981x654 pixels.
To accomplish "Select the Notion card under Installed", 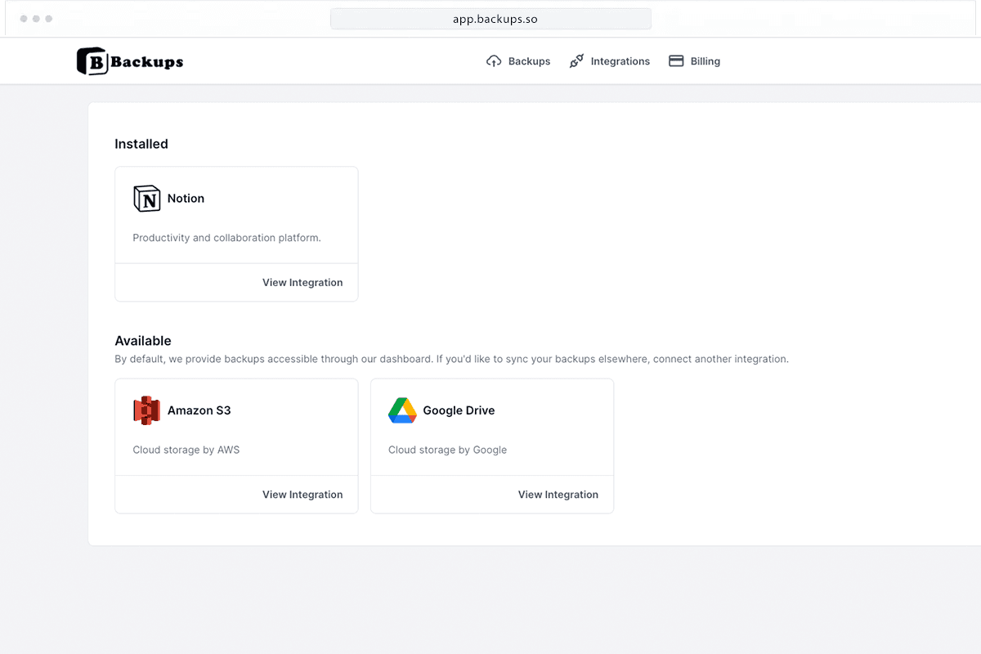I will pos(236,214).
